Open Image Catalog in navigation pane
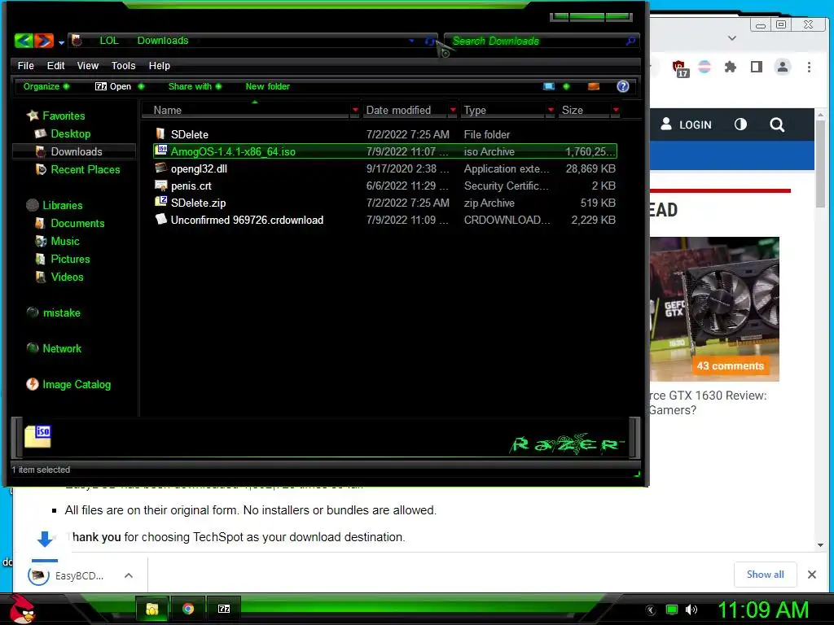The width and height of the screenshot is (834, 625). point(77,385)
